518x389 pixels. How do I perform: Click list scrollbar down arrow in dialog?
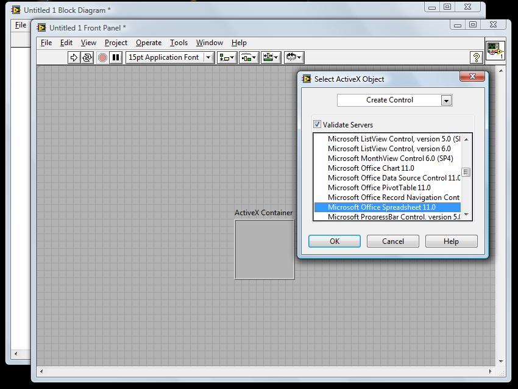coord(466,215)
